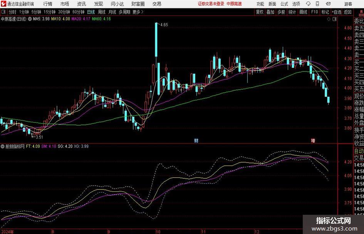Click the 游客 user account label

click(348, 4)
